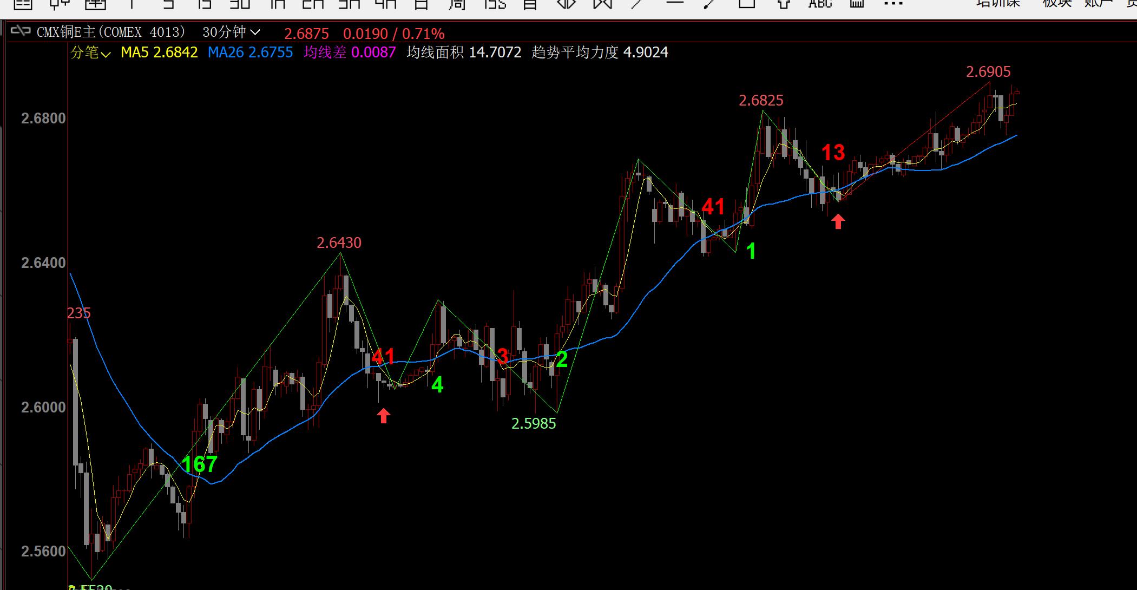Expand the 分笔 indicator dropdown
Screen dimensions: 1137x590
pyautogui.click(x=90, y=53)
